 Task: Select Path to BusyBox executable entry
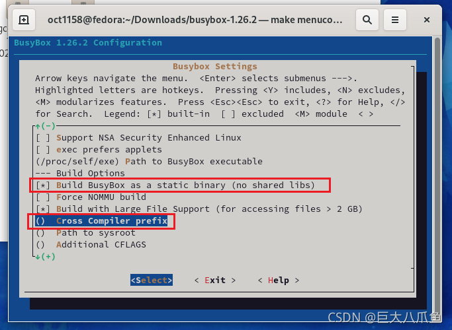[149, 161]
